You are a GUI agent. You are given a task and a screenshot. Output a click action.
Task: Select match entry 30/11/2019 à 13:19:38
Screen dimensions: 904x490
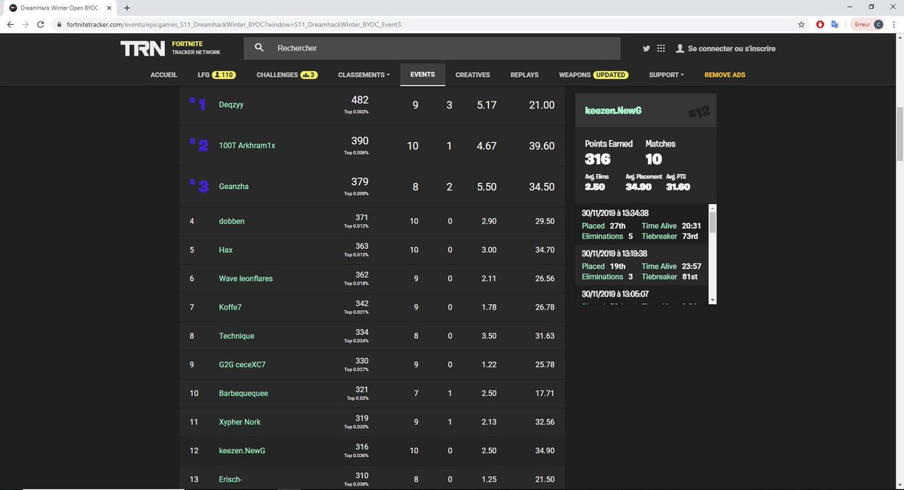click(x=641, y=264)
